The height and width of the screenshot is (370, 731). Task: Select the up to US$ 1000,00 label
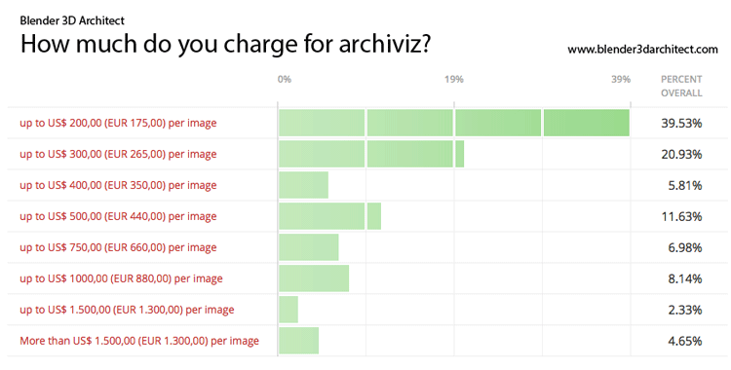[x=121, y=278]
